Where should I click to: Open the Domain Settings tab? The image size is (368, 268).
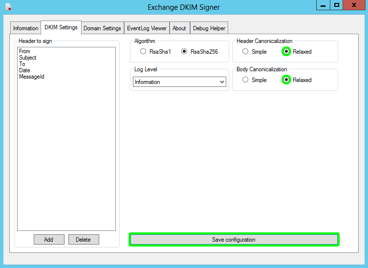[102, 28]
